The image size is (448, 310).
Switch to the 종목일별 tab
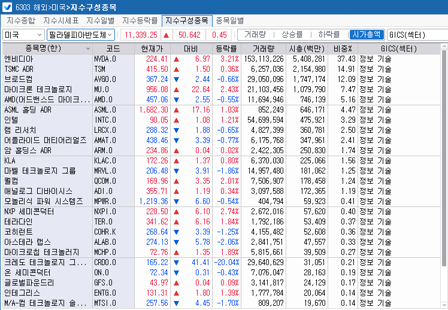coord(229,20)
